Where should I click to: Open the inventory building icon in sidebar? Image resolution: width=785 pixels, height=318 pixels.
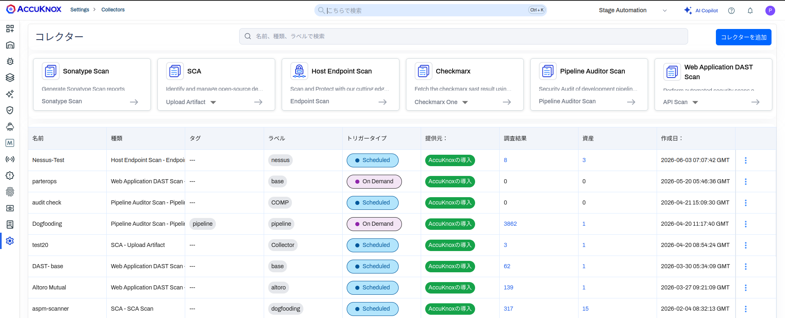10,45
